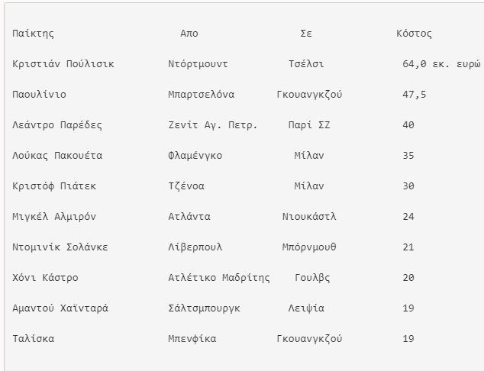
Task: Click the Ντόρτμουντ club cell
Action: point(198,64)
